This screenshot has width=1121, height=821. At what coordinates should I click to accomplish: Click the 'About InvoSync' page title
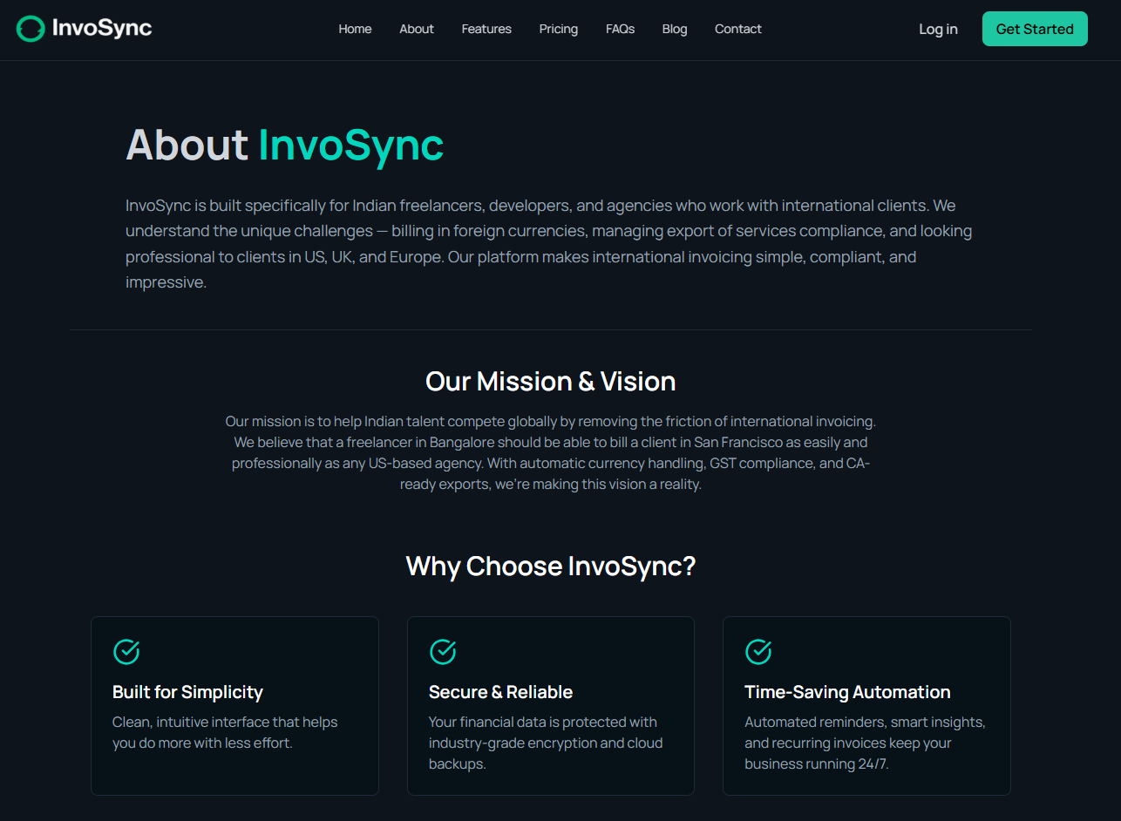[284, 145]
